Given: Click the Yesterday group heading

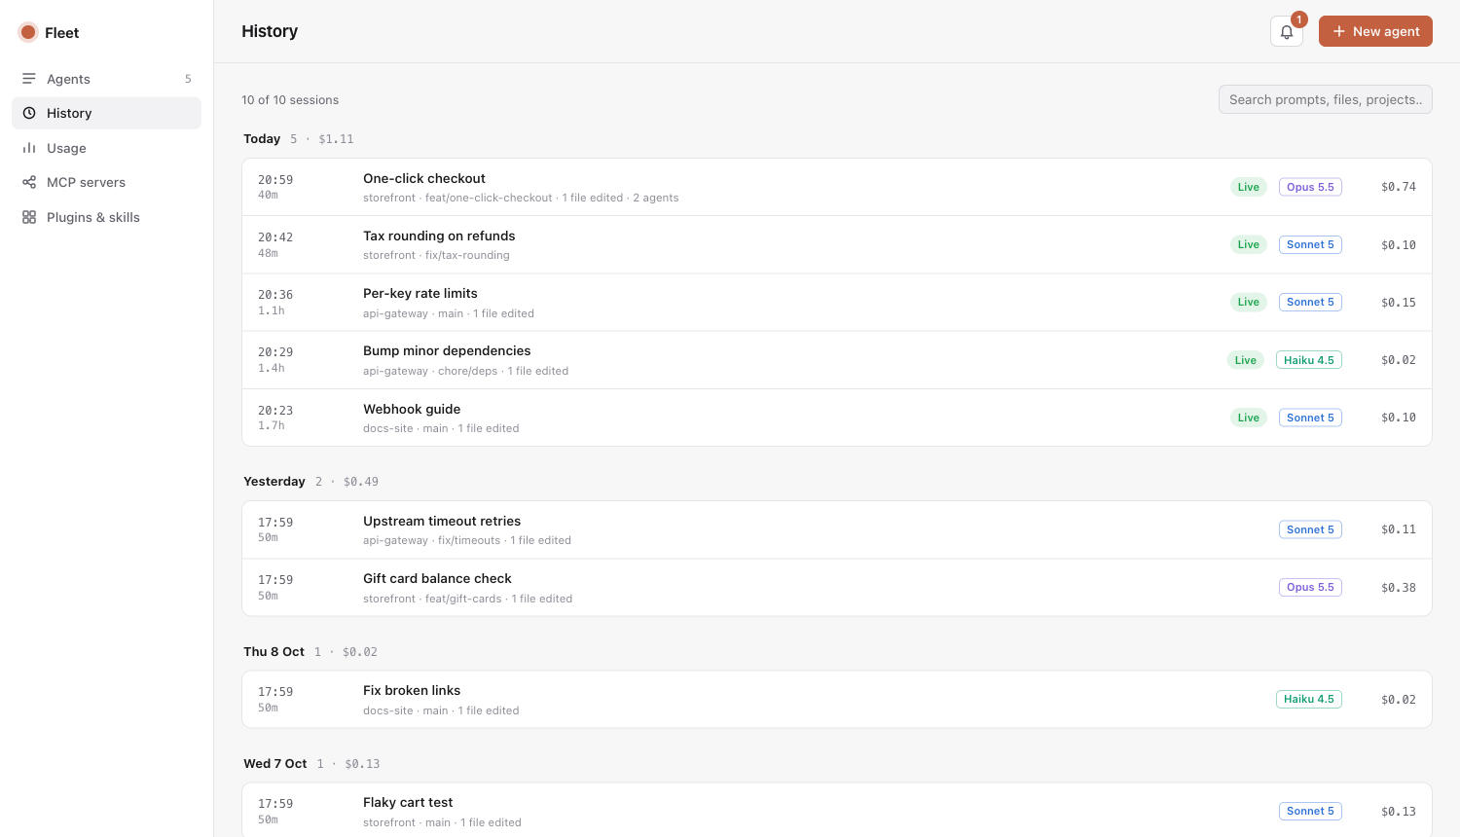Looking at the screenshot, I should tap(274, 482).
